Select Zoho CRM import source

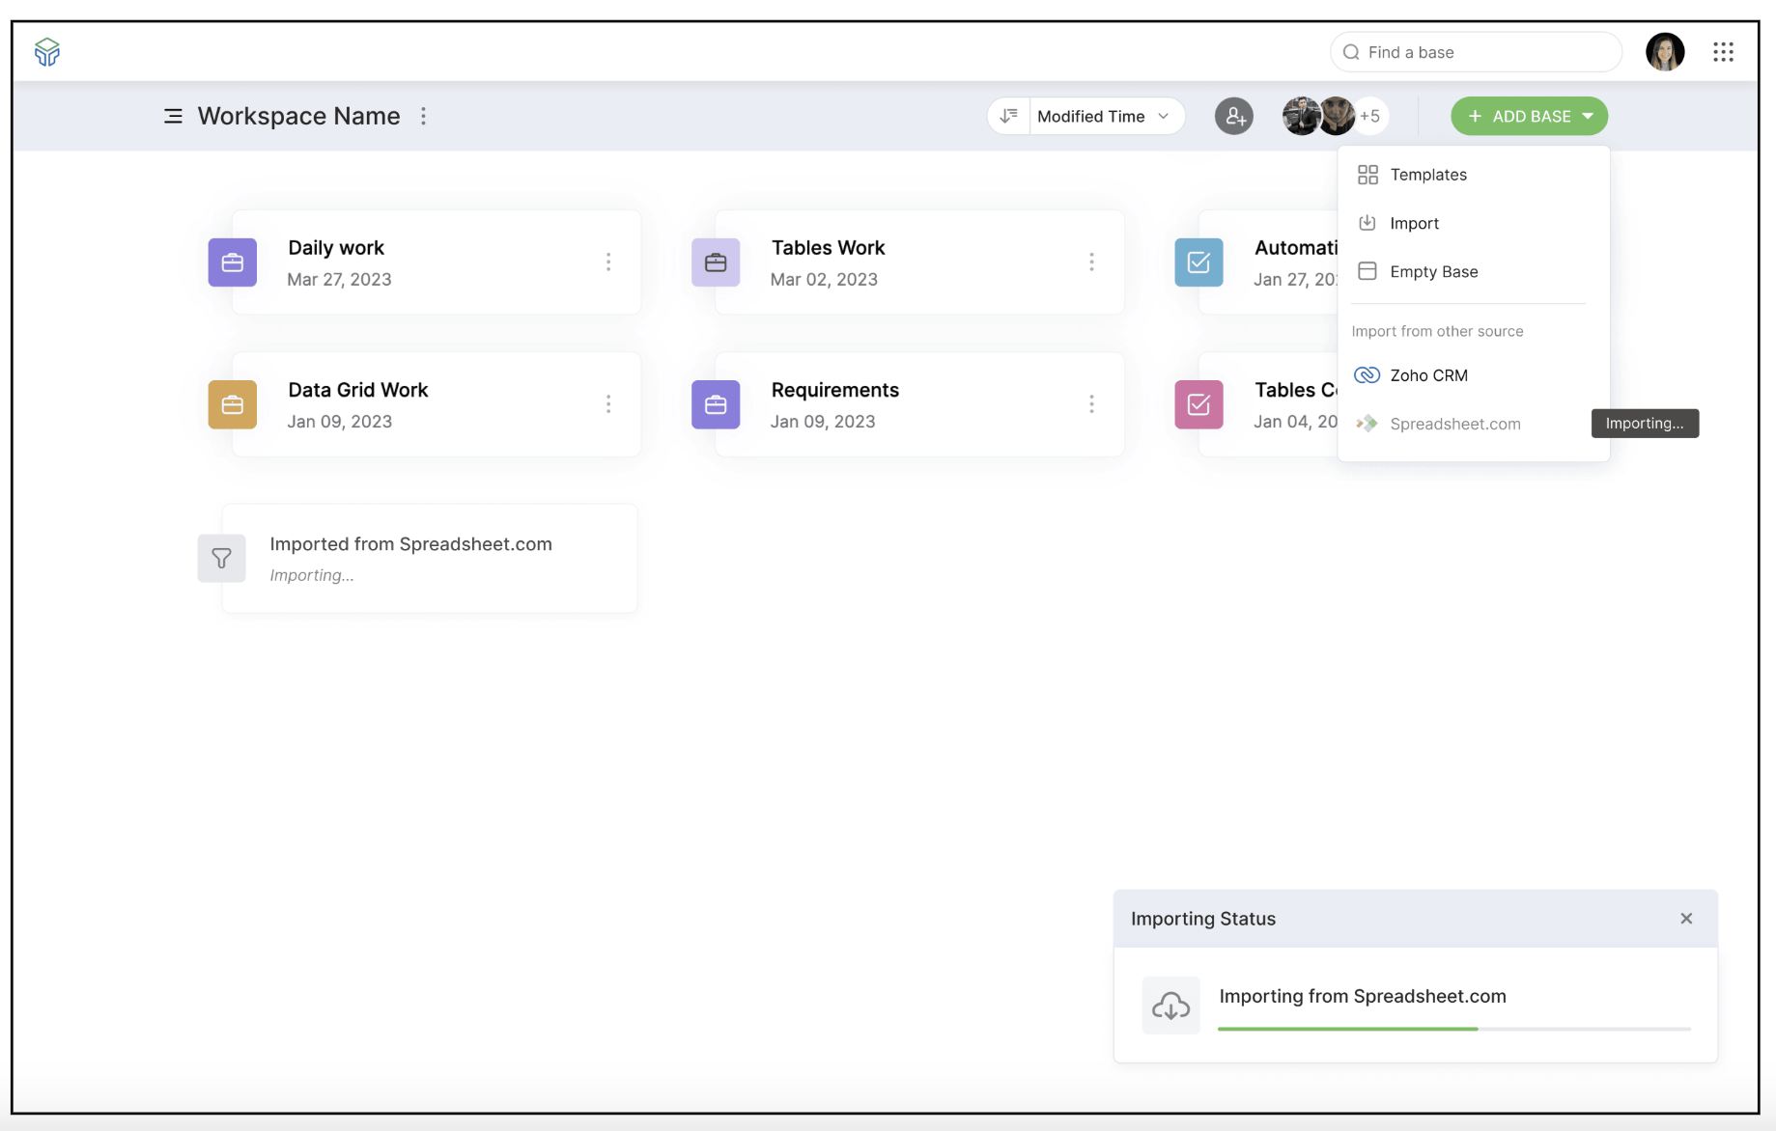tap(1427, 375)
